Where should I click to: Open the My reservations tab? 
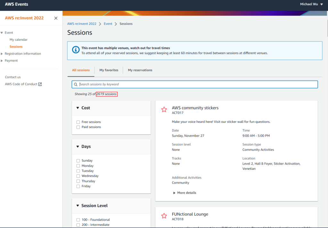click(x=140, y=70)
